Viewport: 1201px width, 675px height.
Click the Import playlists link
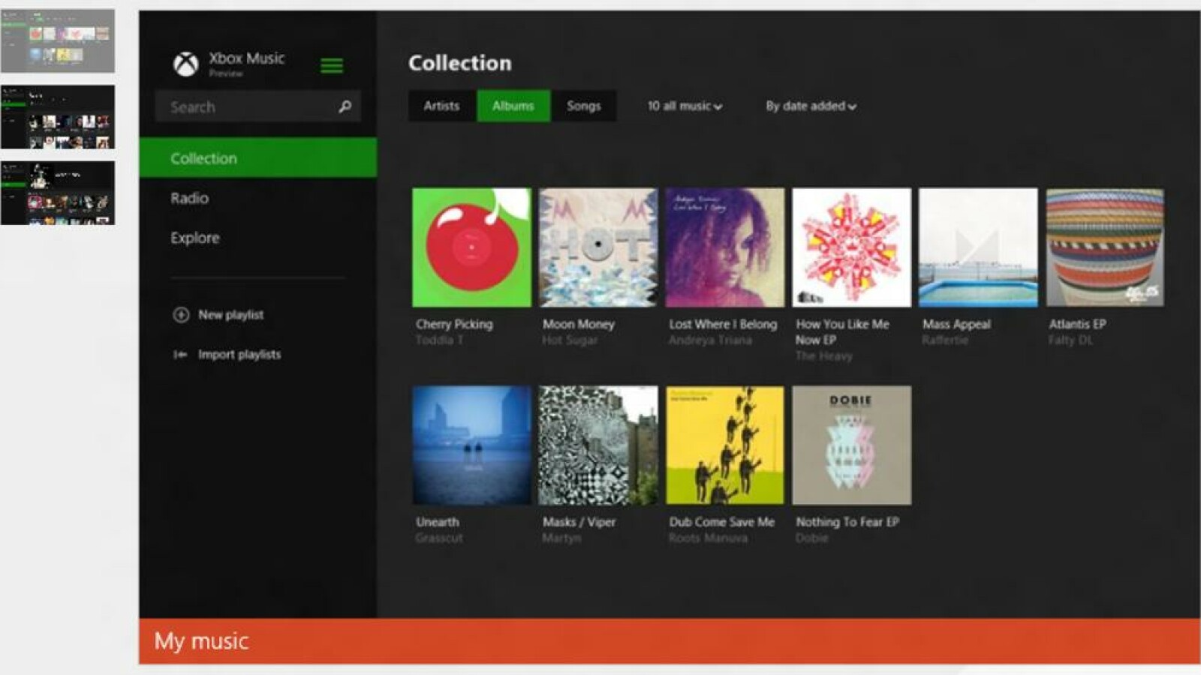point(239,355)
